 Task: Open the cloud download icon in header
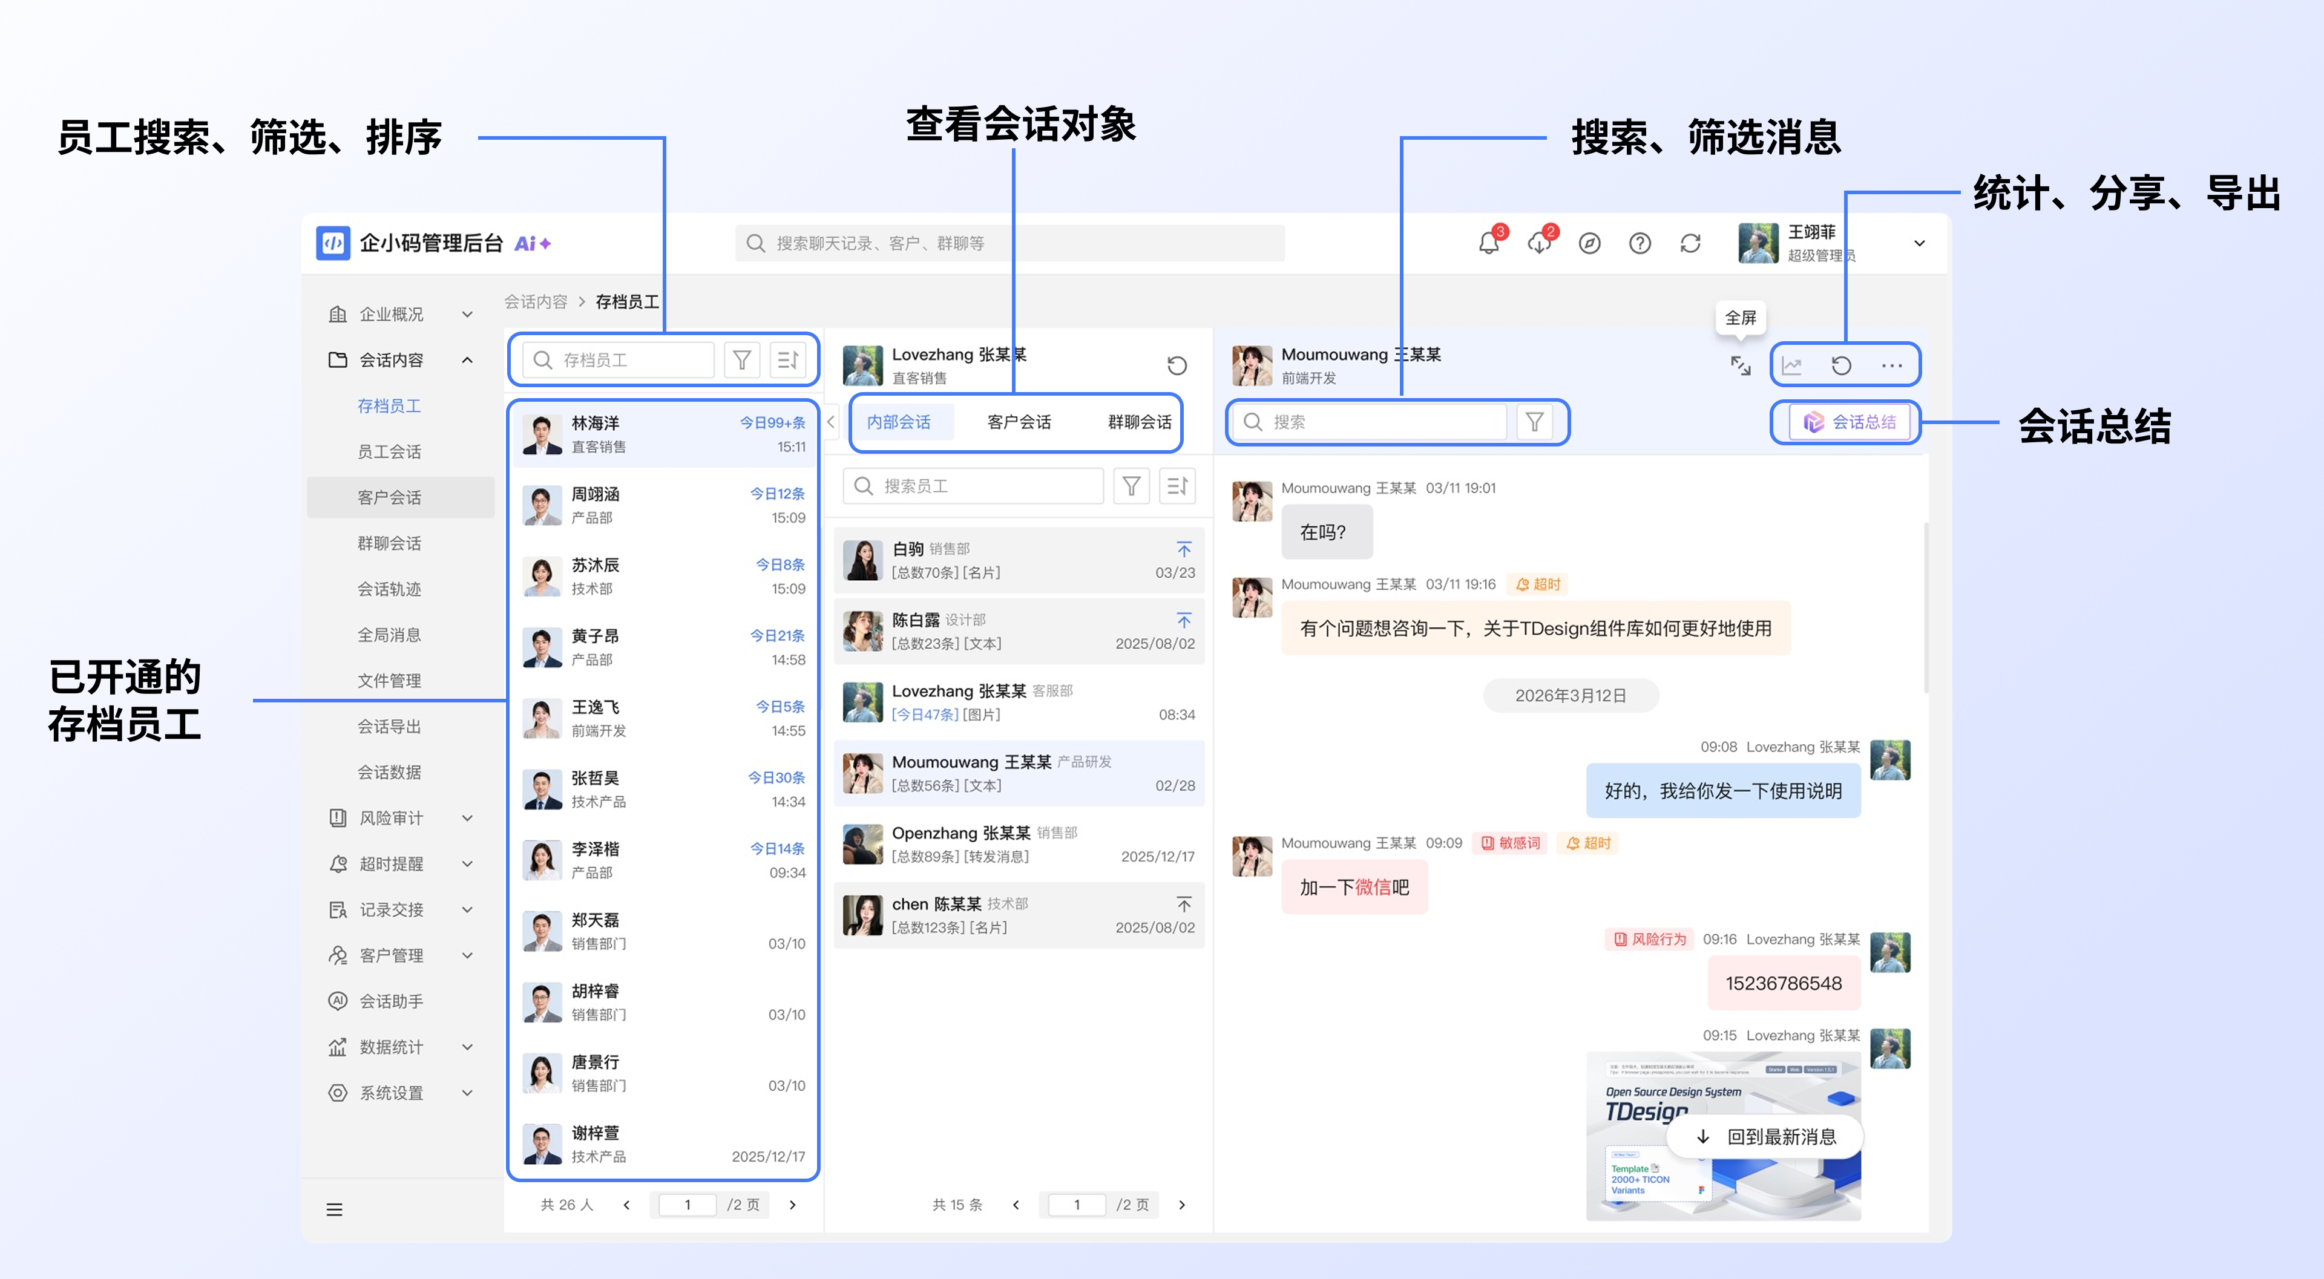[x=1539, y=244]
